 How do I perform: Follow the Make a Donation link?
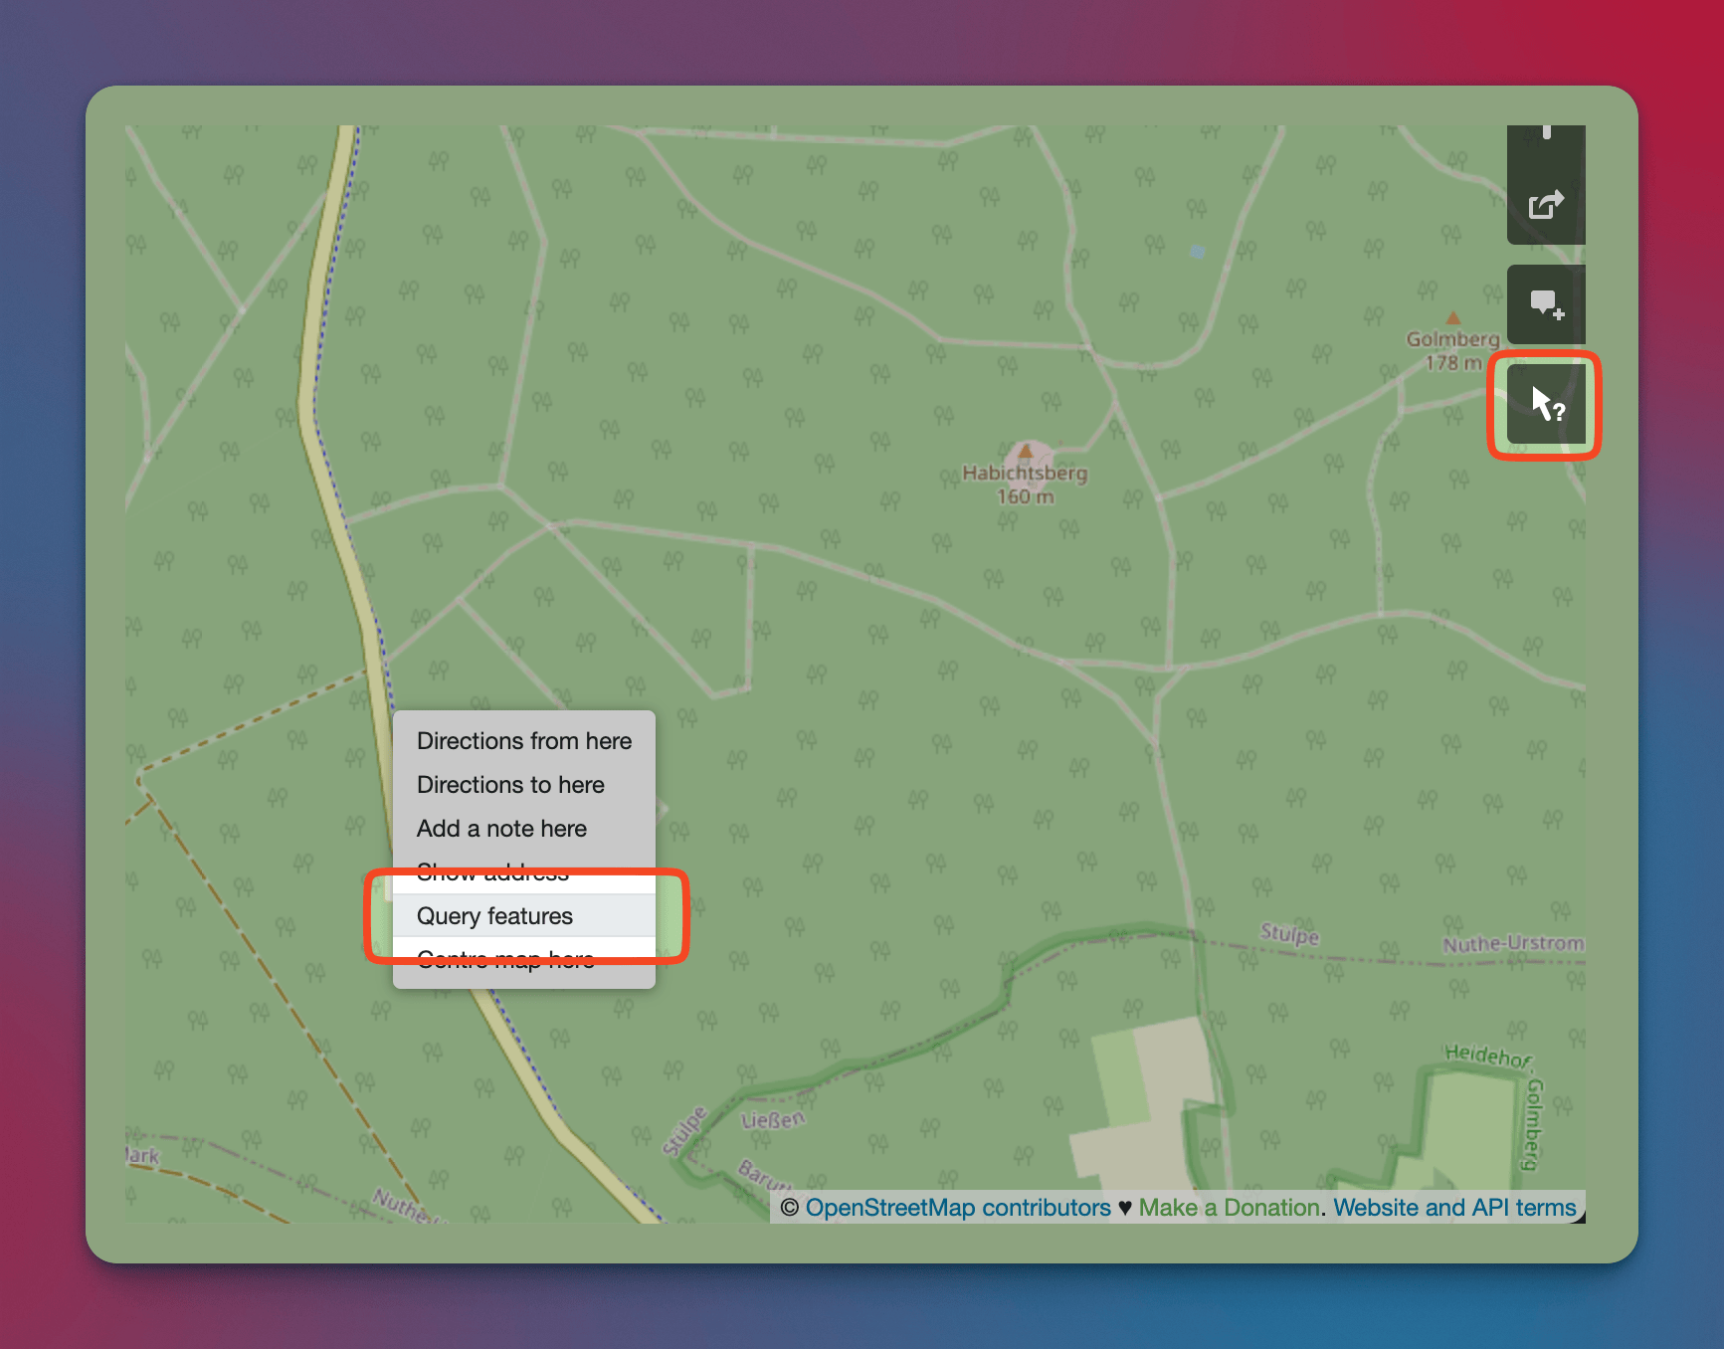(x=1229, y=1208)
